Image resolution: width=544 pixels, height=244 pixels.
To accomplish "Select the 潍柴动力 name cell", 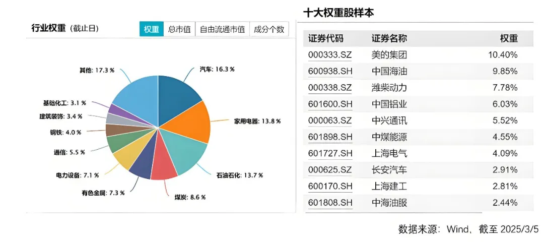I will (389, 88).
